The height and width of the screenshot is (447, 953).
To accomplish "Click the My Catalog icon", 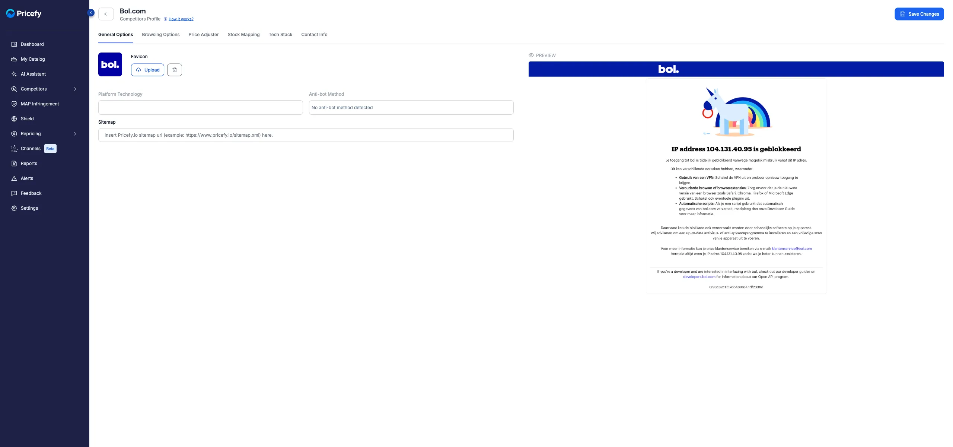I will 14,59.
